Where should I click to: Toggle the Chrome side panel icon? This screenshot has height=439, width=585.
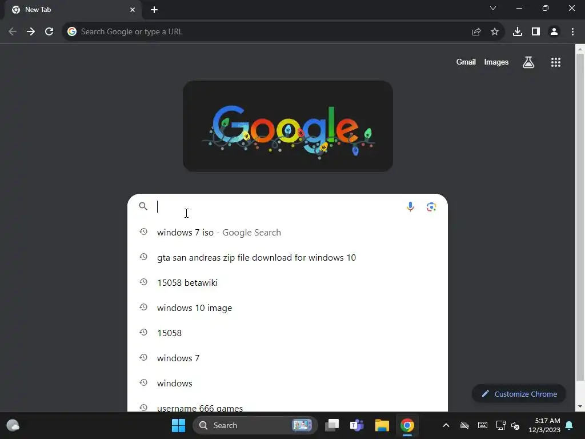(x=536, y=32)
